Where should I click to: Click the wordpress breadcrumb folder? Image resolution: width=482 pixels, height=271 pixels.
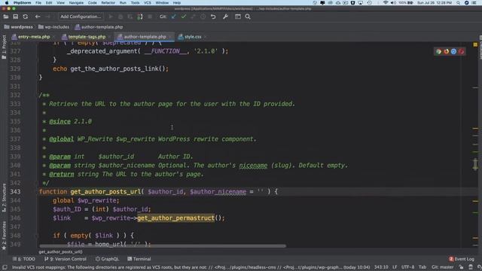point(18,27)
